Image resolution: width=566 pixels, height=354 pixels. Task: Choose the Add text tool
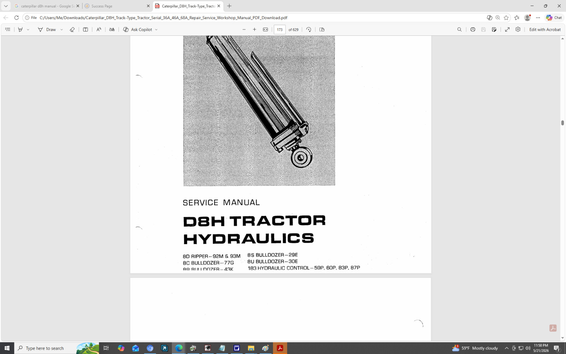86,30
